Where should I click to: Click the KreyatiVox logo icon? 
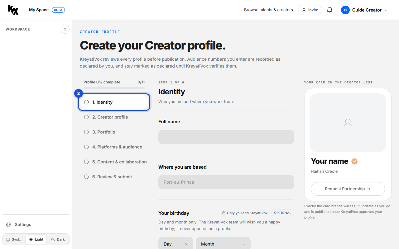coord(13,10)
